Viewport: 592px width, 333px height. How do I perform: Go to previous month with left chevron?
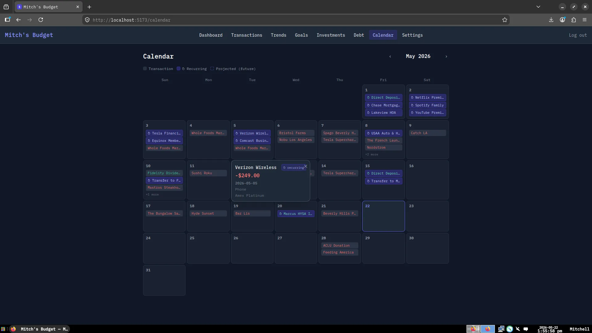coord(390,56)
